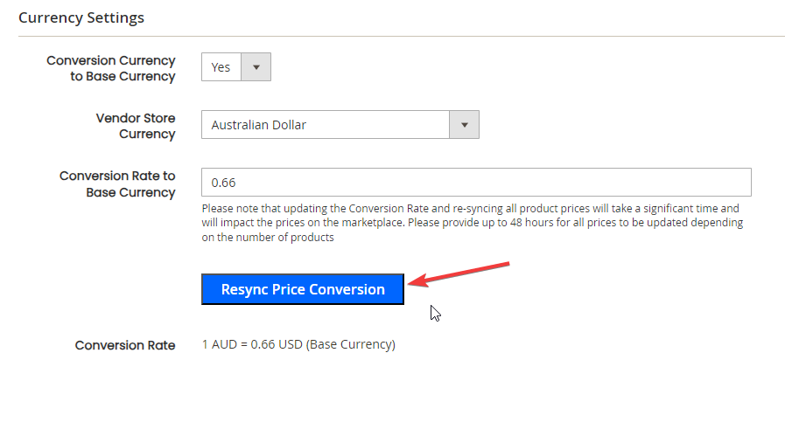
Task: Click the Vendor Store Currency label
Action: pyautogui.click(x=136, y=126)
